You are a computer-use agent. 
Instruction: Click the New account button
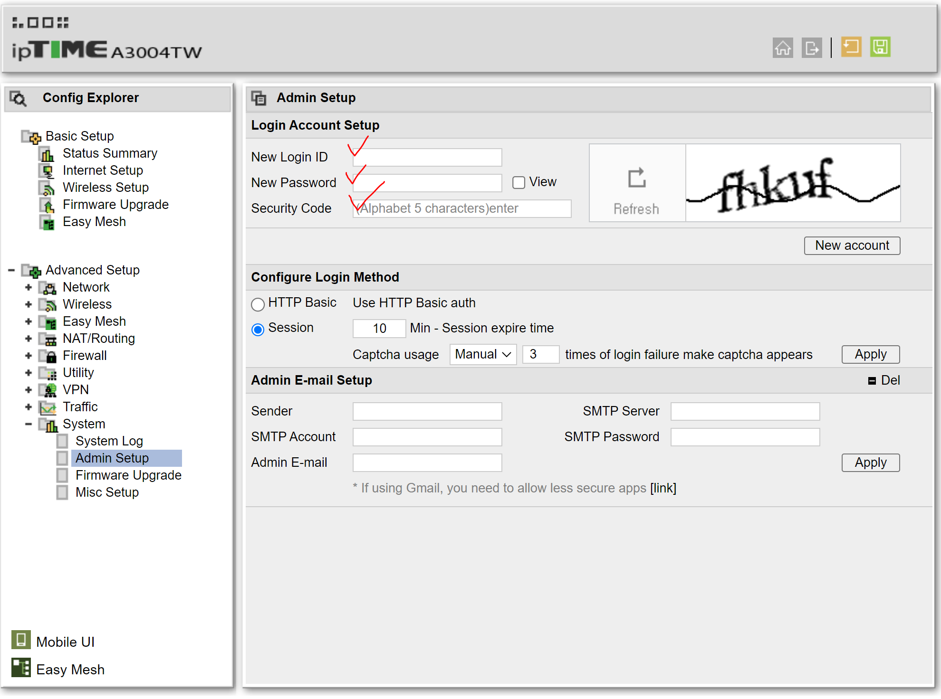coord(851,246)
